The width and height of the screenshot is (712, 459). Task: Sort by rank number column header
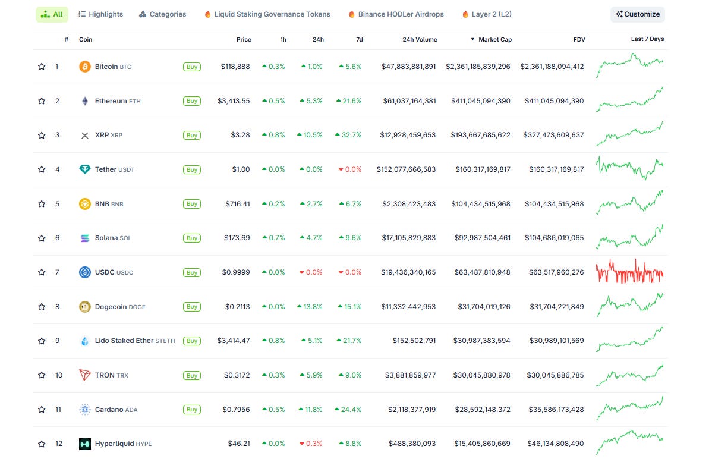tap(67, 39)
